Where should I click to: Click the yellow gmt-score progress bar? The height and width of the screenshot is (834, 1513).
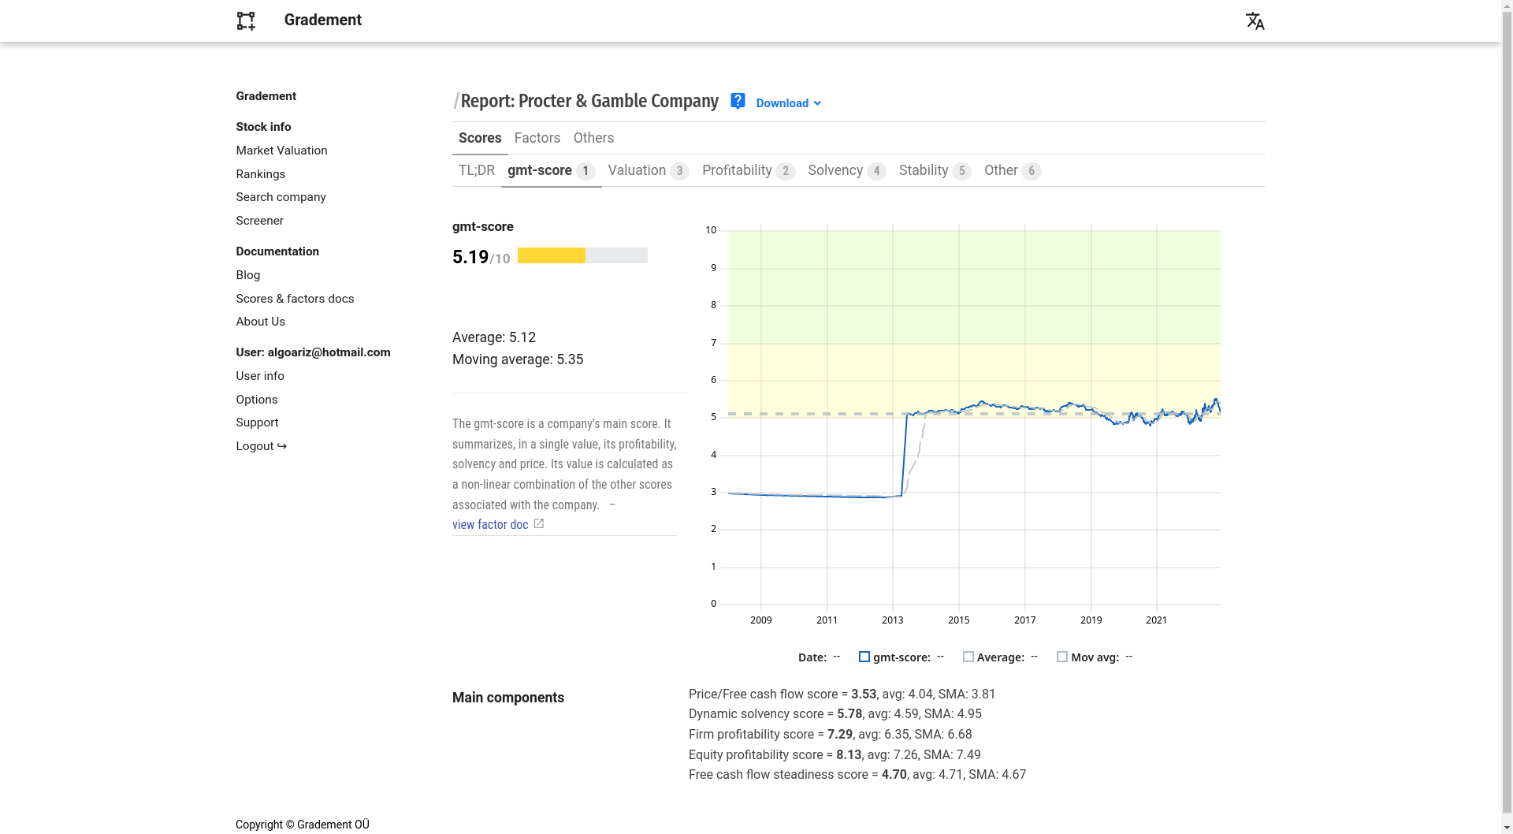(x=582, y=255)
